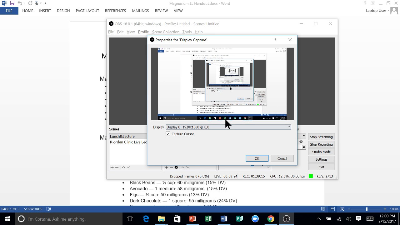Click the help question mark in Properties dialog
400x225 pixels.
(275, 40)
